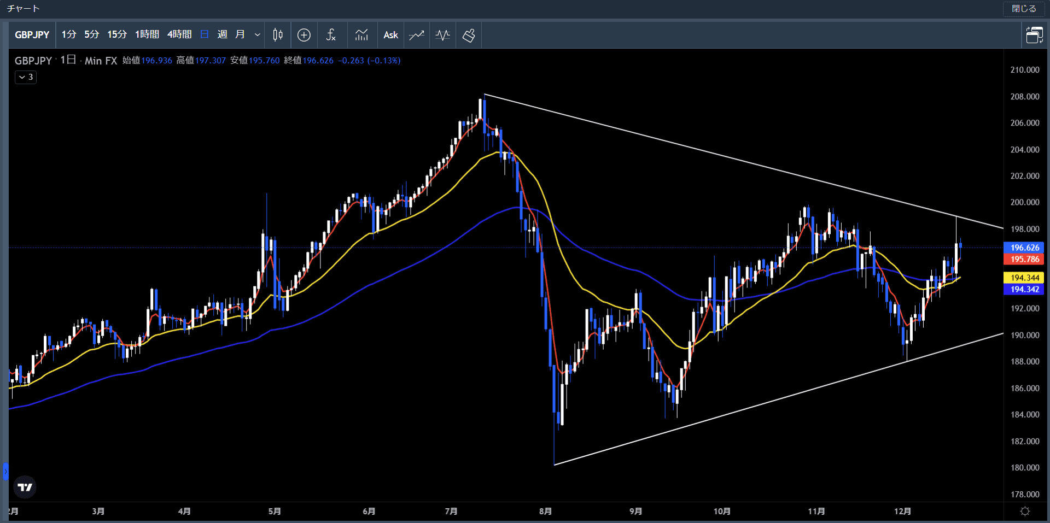Viewport: 1050px width, 523px height.
Task: Open the GBPJPY symbol selector
Action: click(x=32, y=35)
